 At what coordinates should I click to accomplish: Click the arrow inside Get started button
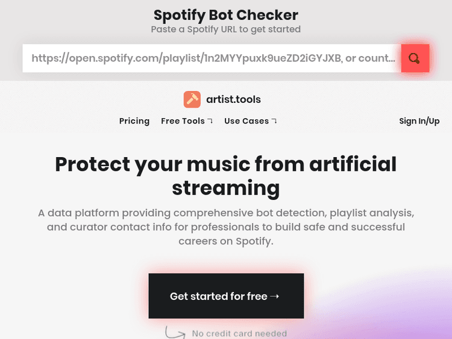275,296
